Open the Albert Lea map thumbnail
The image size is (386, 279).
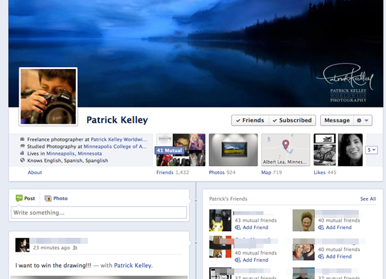point(286,150)
